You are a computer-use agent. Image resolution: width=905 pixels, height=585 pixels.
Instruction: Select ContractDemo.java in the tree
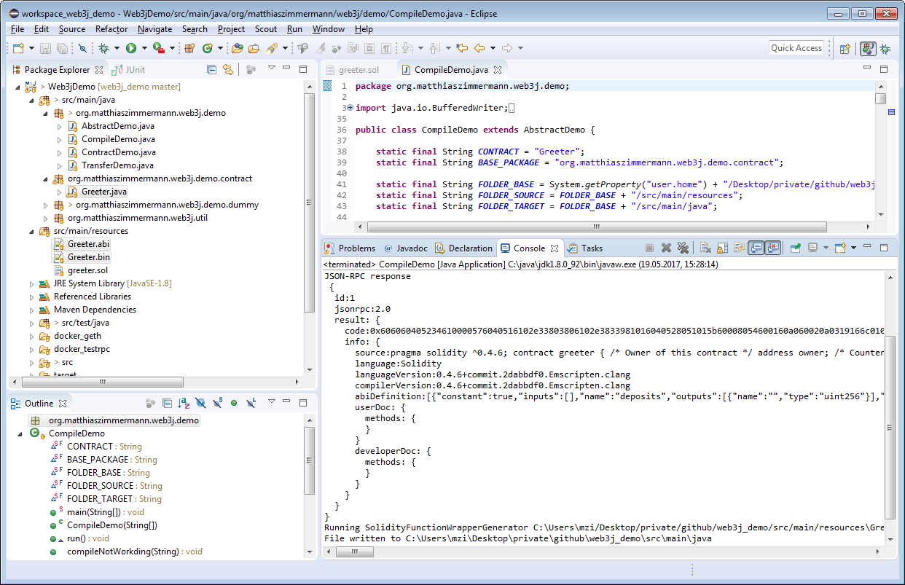[118, 152]
